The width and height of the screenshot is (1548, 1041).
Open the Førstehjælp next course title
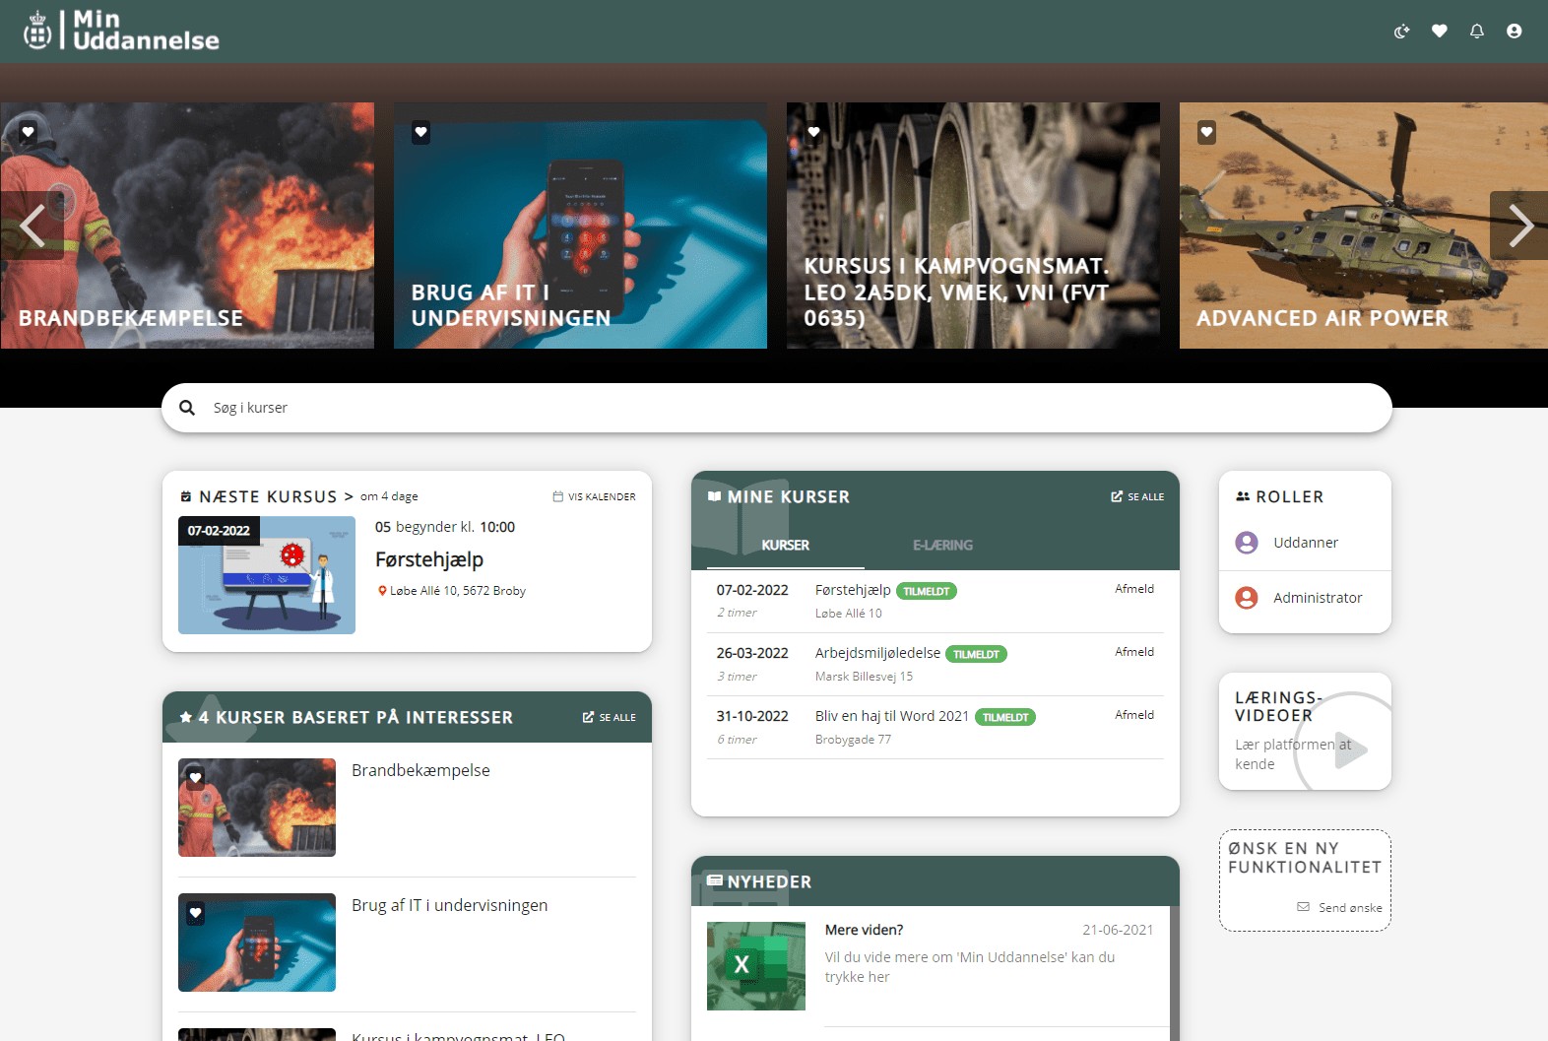[429, 559]
